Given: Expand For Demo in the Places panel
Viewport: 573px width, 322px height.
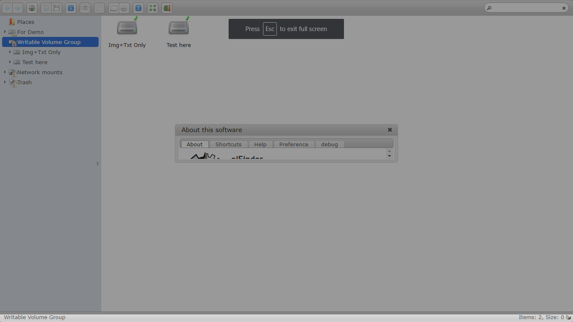Looking at the screenshot, I should coord(5,32).
